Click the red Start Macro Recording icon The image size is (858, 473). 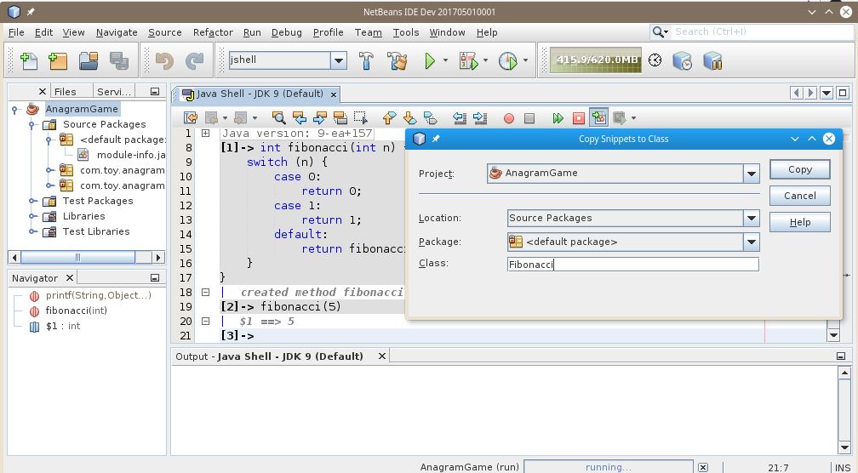tap(509, 118)
